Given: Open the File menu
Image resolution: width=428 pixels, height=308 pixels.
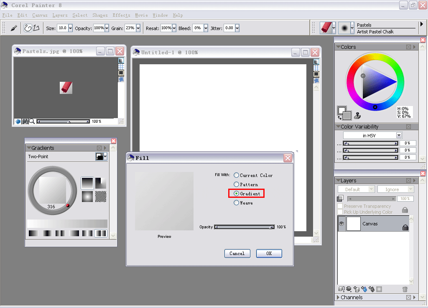Looking at the screenshot, I should [8, 15].
